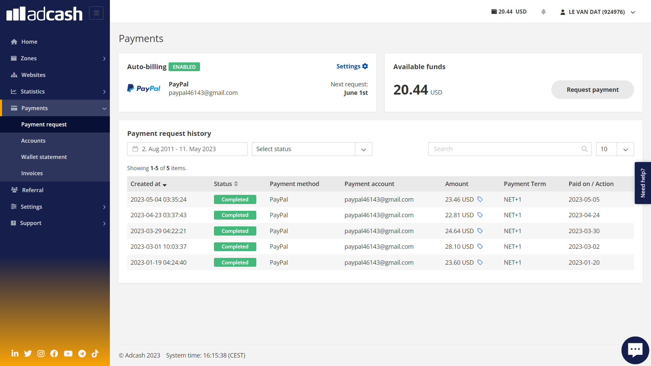Click tag icon next to 23.60 USD
The width and height of the screenshot is (651, 366).
[x=480, y=262]
